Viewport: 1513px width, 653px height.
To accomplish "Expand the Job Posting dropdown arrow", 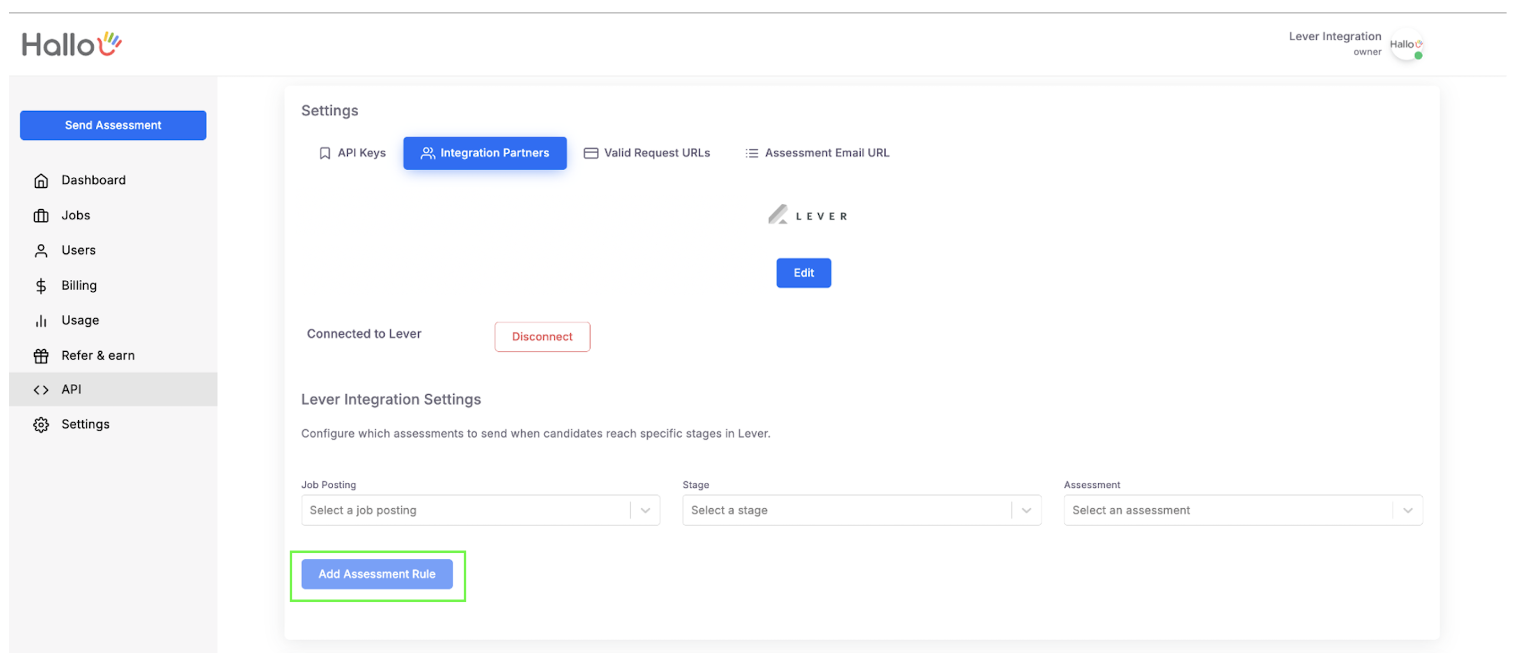I will (645, 510).
